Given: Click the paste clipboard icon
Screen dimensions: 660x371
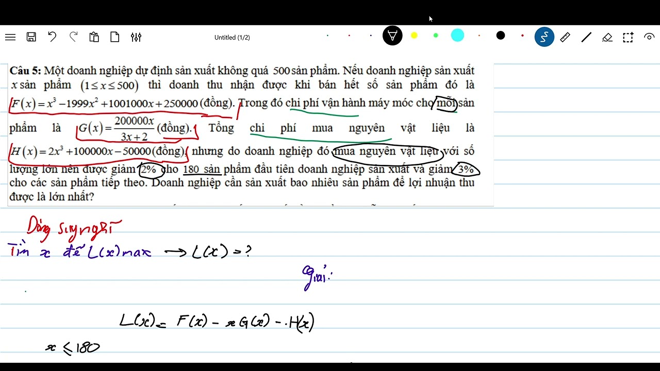Looking at the screenshot, I should [94, 37].
